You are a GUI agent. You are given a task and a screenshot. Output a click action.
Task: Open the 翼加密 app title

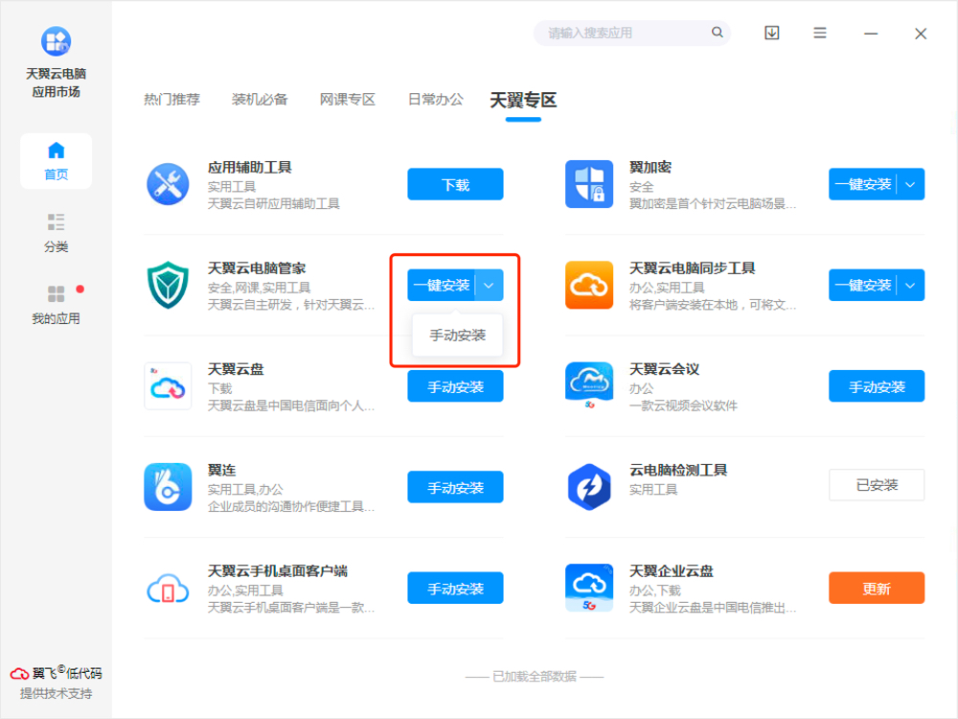click(x=650, y=167)
